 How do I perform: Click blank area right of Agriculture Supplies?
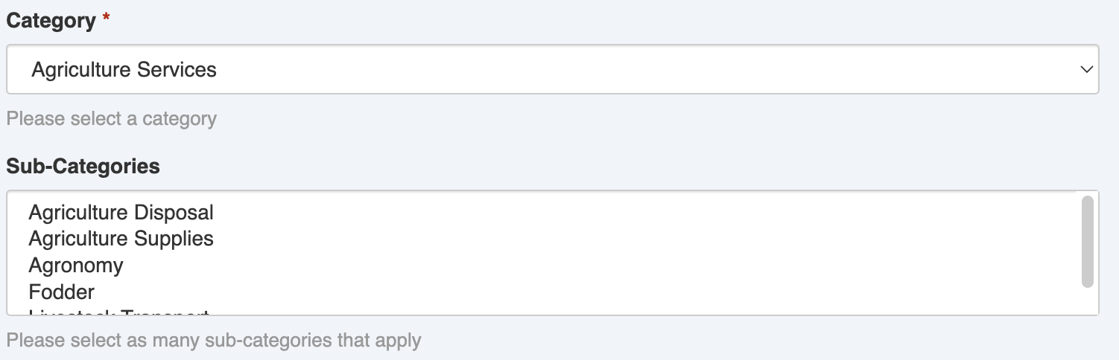[x=596, y=239]
